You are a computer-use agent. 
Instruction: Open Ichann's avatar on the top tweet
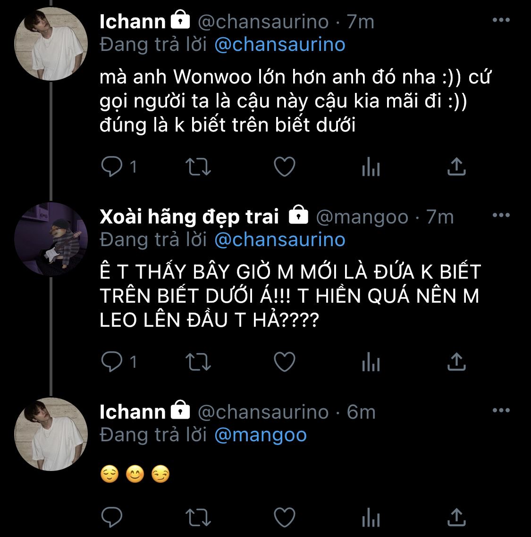click(51, 44)
